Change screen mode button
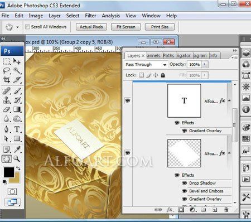Viewport: 251px width, 222px height. [12, 202]
